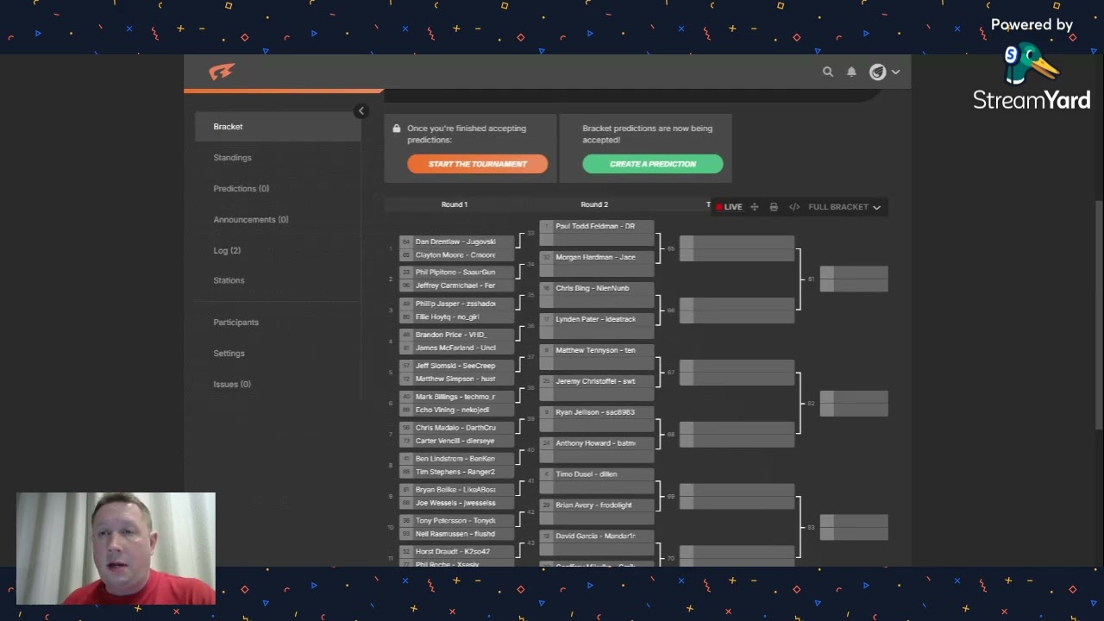Click empty match 65 slot in Round 3
The height and width of the screenshot is (621, 1104).
[737, 248]
